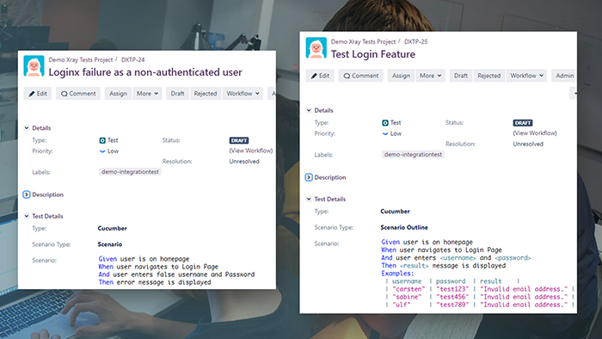
Task: Click the project avatar icon of DXTP-24
Action: 34,66
